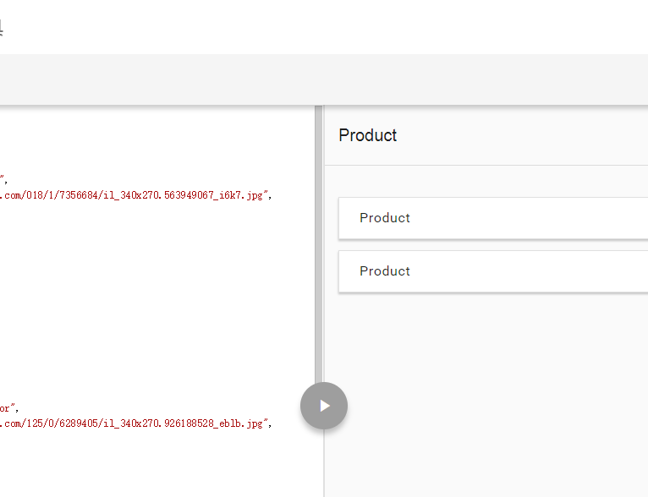Click the gray toolbar strip above the editor
Screen dimensions: 648x497
pos(321,79)
